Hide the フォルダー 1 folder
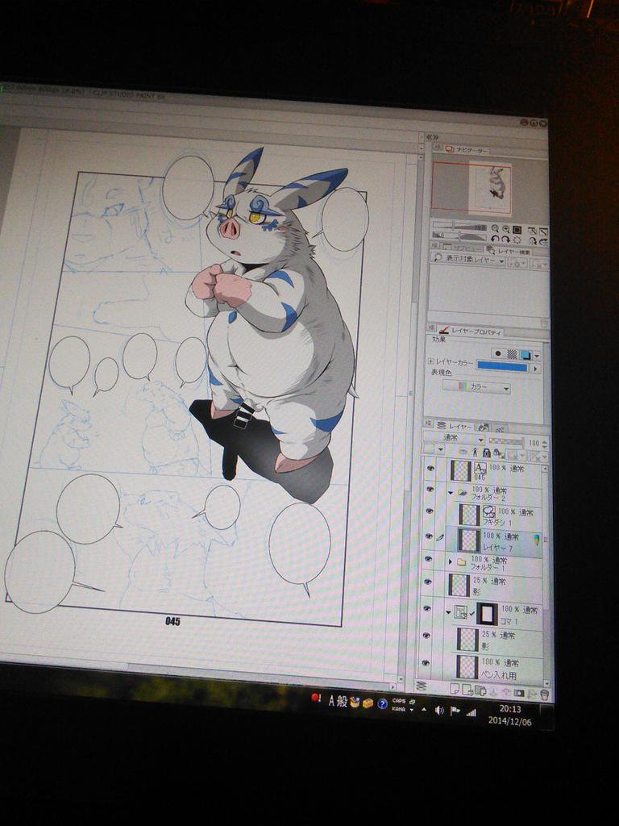Image resolution: width=619 pixels, height=826 pixels. 428,559
